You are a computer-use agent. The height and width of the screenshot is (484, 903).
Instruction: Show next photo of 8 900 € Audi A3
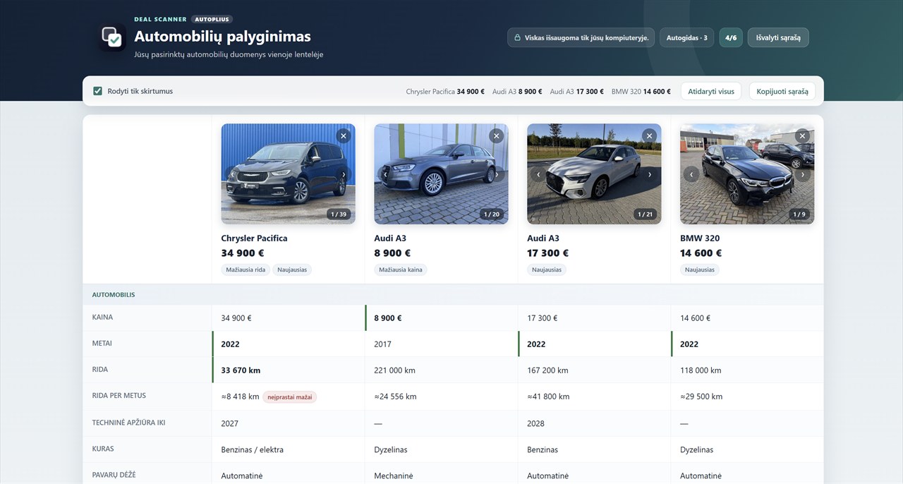[x=497, y=174]
